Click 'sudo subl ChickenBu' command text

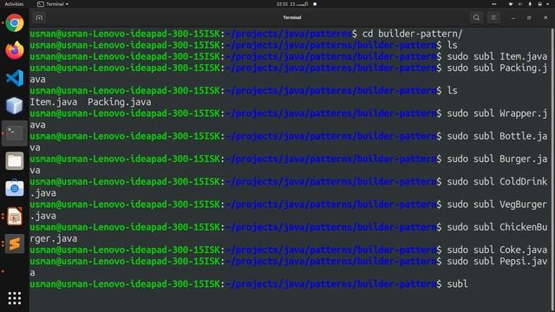[497, 227]
